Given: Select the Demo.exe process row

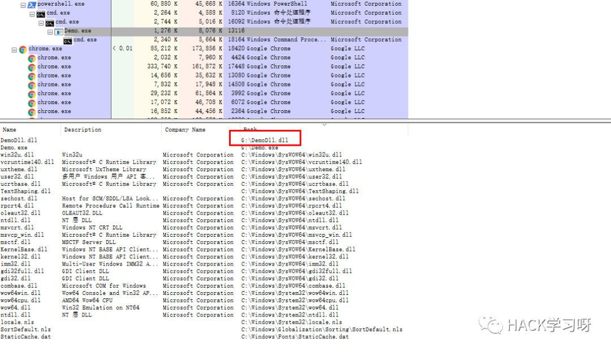Looking at the screenshot, I should pyautogui.click(x=204, y=31).
